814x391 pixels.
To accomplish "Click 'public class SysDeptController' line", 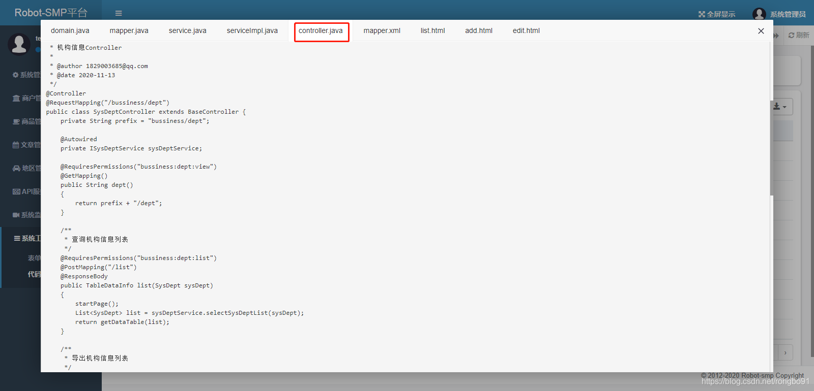I will tap(146, 112).
